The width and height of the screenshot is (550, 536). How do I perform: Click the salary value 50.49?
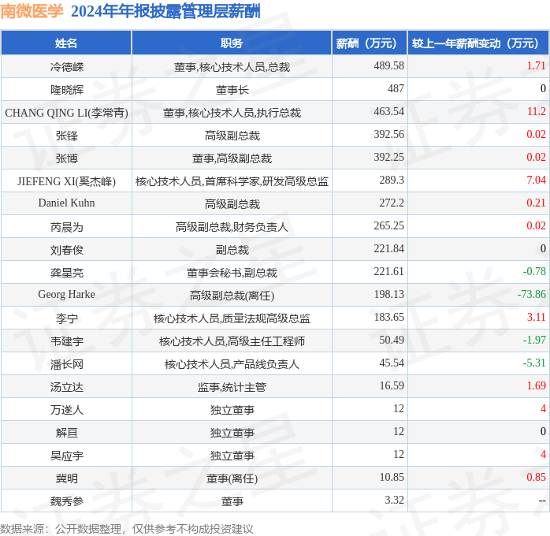coord(392,340)
